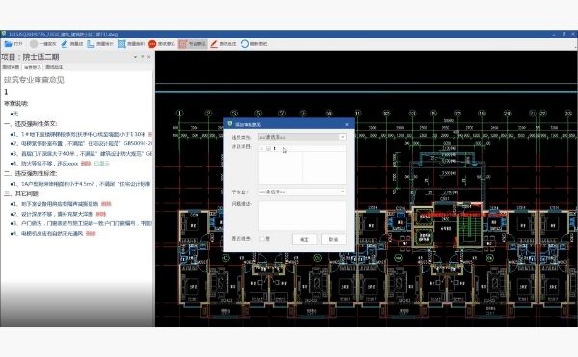This screenshot has height=357, width=578.
Task: Click the highlighted professional opinion toolbar icon
Action: pos(183,44)
